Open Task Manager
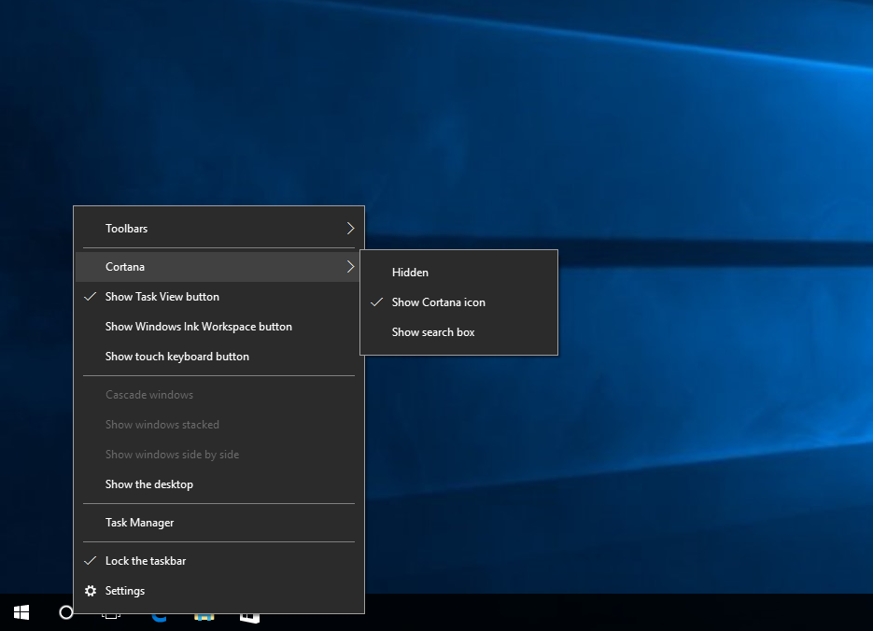Image resolution: width=873 pixels, height=631 pixels. 139,522
